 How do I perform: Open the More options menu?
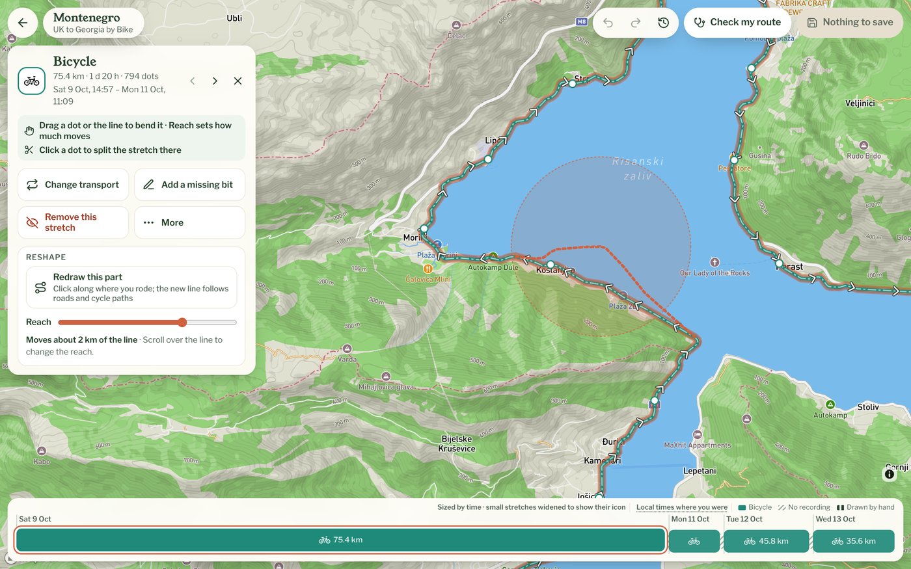[189, 222]
